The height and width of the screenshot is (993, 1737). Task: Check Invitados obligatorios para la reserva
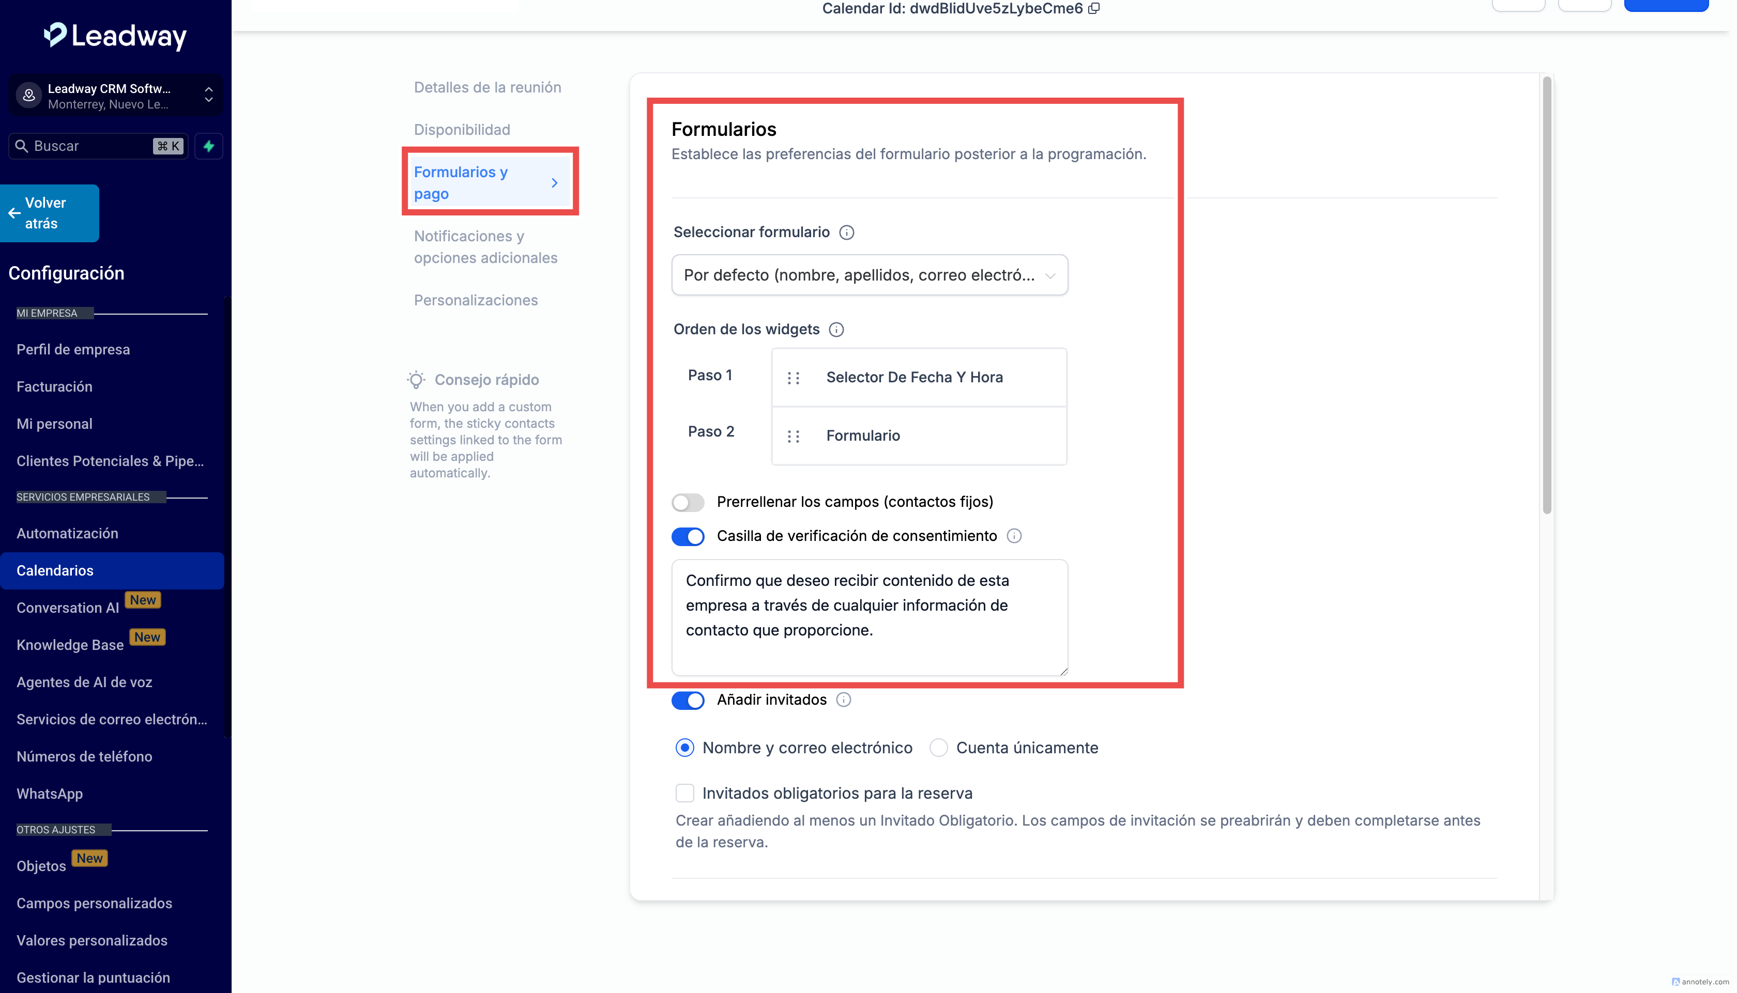(684, 793)
